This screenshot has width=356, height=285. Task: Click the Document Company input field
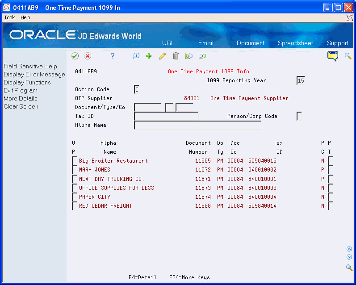tap(184, 107)
